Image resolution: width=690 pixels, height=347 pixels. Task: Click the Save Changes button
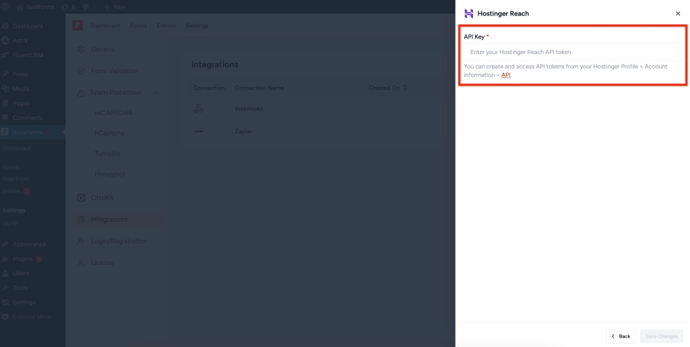pyautogui.click(x=661, y=336)
